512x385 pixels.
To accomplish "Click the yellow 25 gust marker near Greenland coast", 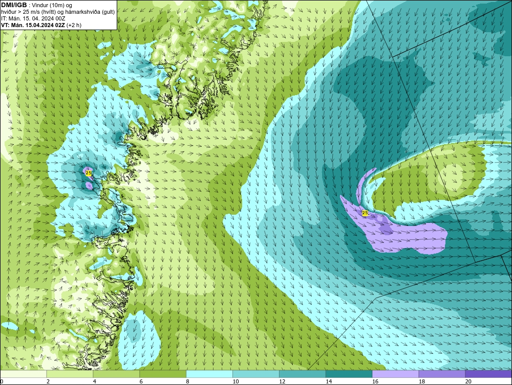I will pyautogui.click(x=89, y=173).
